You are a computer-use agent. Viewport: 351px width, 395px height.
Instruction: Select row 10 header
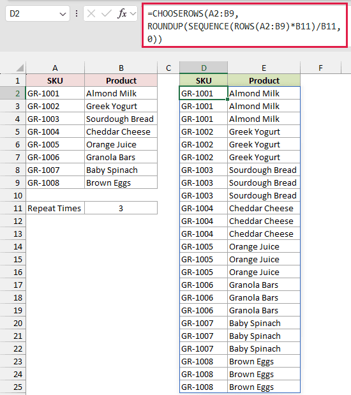pyautogui.click(x=13, y=195)
